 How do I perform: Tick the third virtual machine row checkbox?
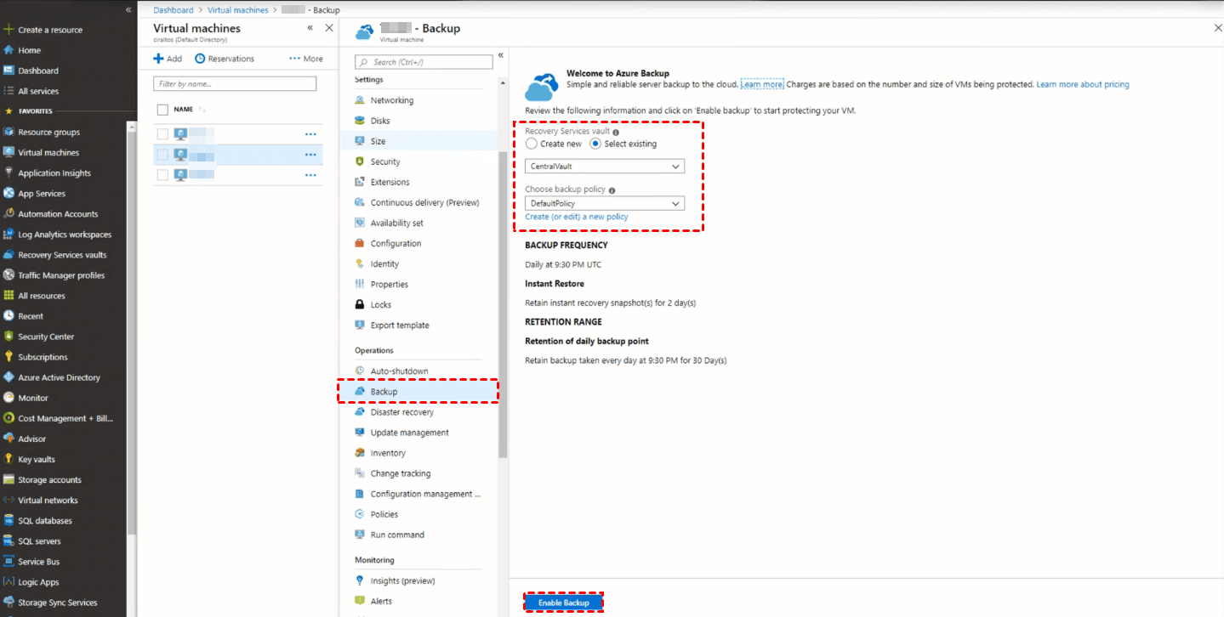pos(162,175)
